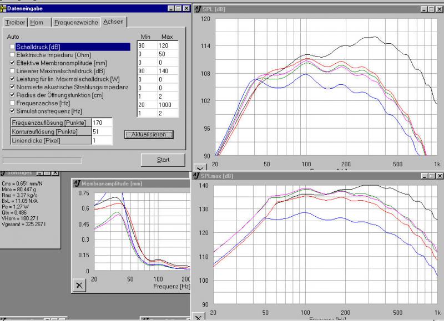Go to the Frequenzweiche tab

coord(76,22)
